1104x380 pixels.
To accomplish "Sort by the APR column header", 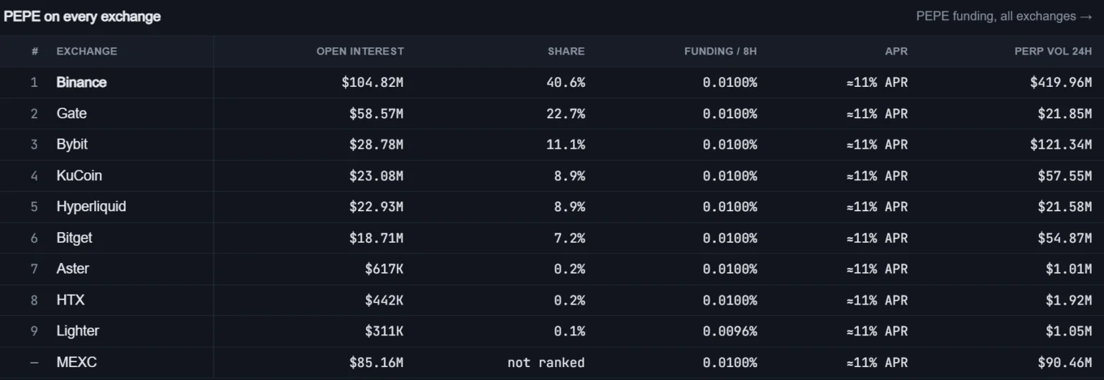I will [896, 51].
